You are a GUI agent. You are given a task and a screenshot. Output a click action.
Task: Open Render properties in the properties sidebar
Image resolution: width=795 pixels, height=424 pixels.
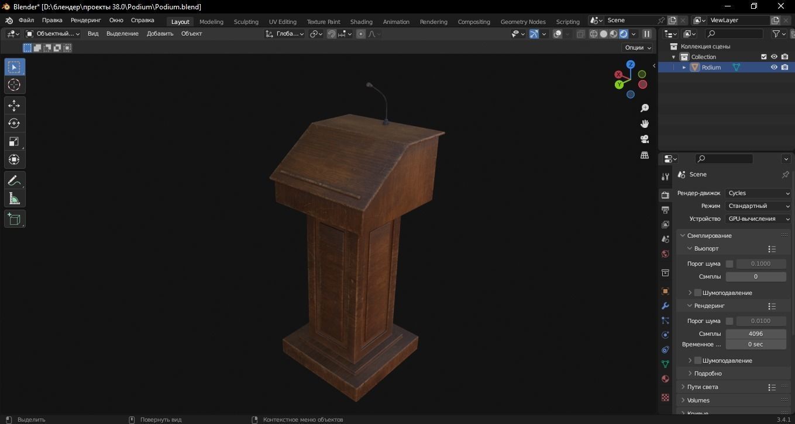[665, 194]
